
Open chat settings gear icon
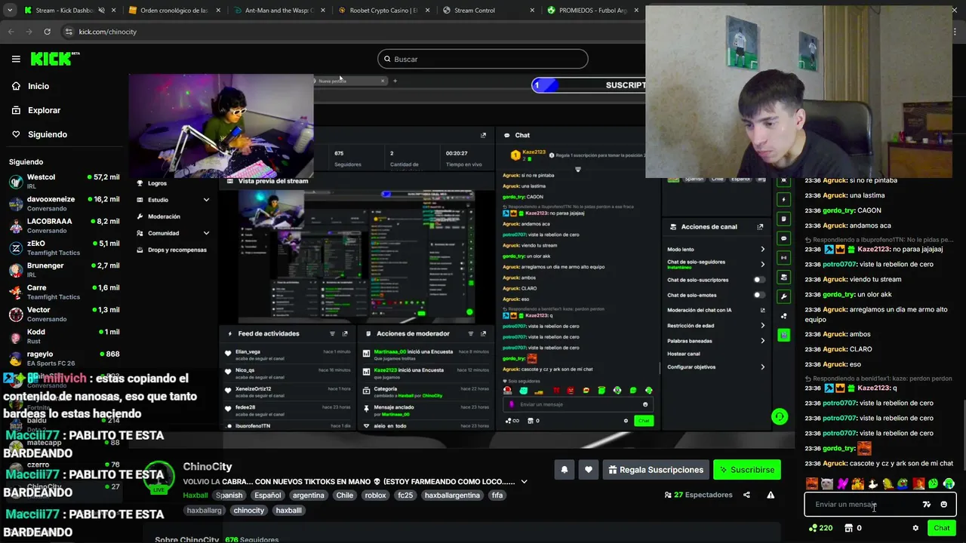[x=915, y=528]
